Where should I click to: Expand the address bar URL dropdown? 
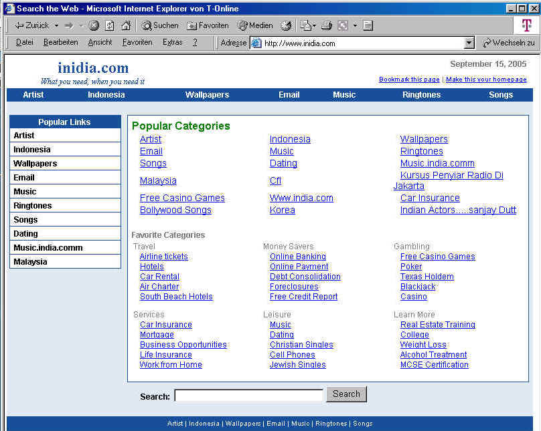pyautogui.click(x=469, y=43)
